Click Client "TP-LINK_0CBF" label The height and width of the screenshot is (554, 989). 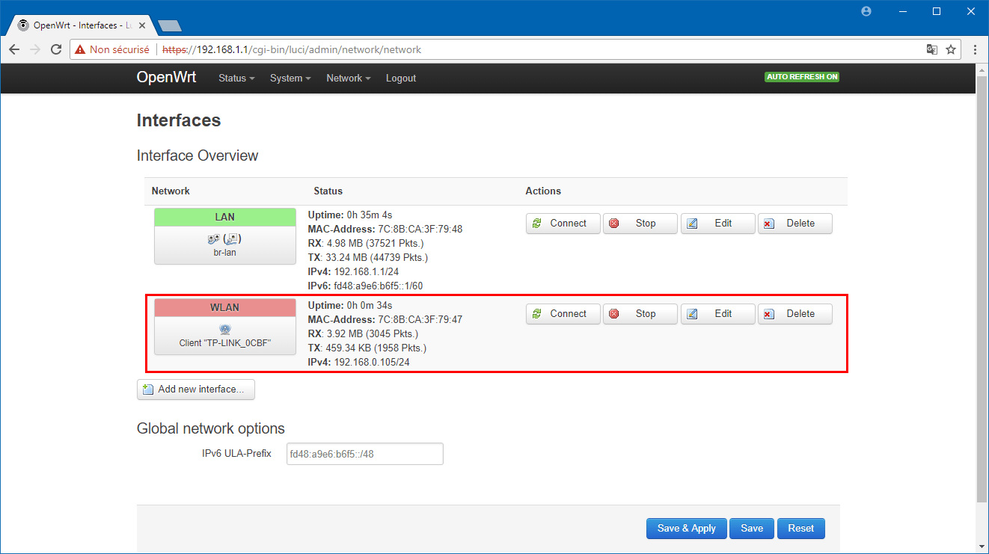(x=225, y=344)
